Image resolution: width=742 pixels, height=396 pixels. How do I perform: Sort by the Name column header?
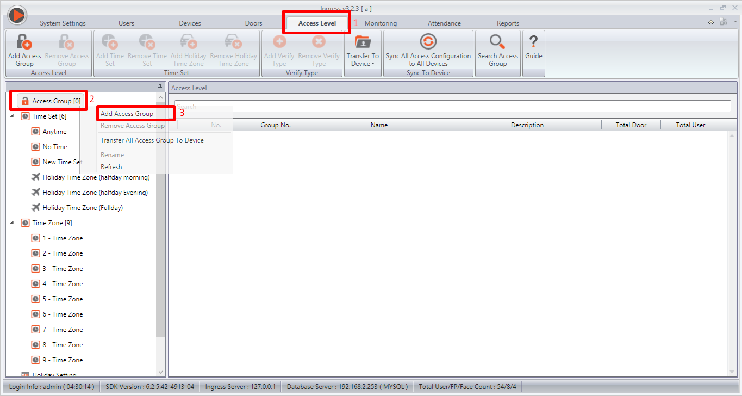pyautogui.click(x=379, y=125)
